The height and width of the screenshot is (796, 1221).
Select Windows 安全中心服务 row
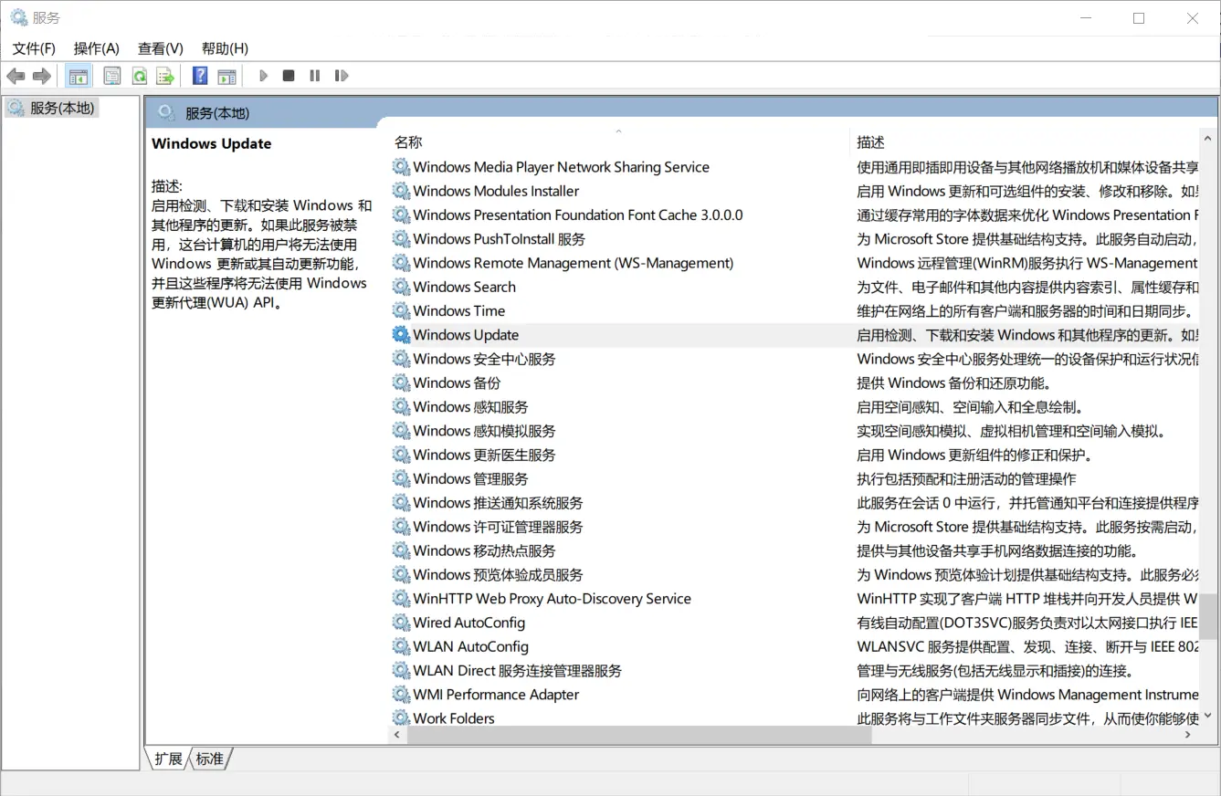(x=794, y=359)
